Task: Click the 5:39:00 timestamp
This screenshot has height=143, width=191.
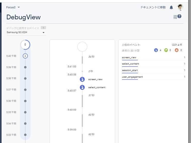Action: tap(72, 130)
